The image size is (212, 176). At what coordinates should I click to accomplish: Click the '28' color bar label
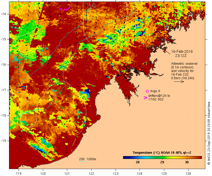pyautogui.click(x=138, y=162)
